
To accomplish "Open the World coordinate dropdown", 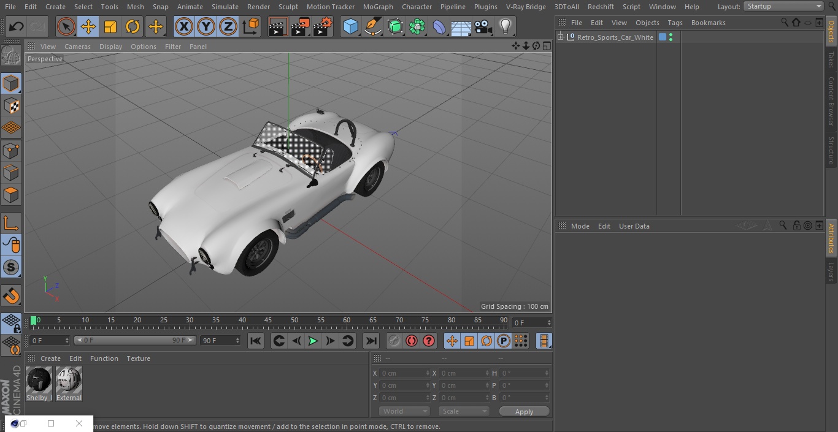I will click(x=404, y=411).
